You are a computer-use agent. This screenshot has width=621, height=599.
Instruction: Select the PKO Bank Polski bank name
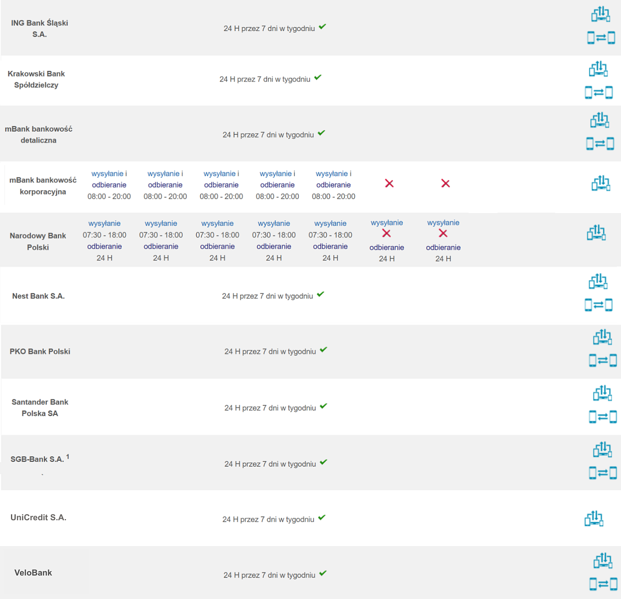pyautogui.click(x=40, y=351)
